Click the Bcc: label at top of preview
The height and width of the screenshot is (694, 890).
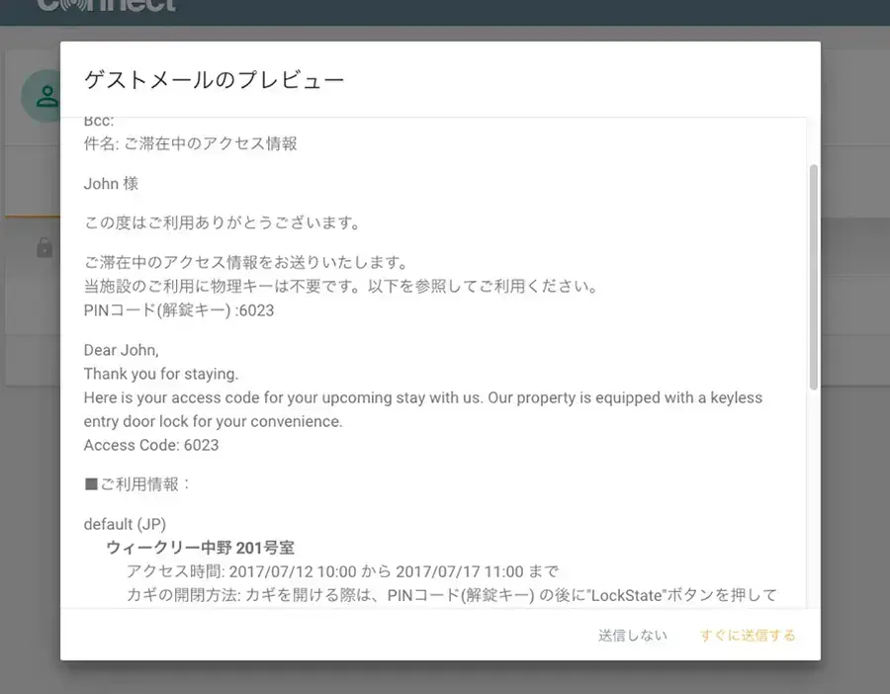[99, 122]
